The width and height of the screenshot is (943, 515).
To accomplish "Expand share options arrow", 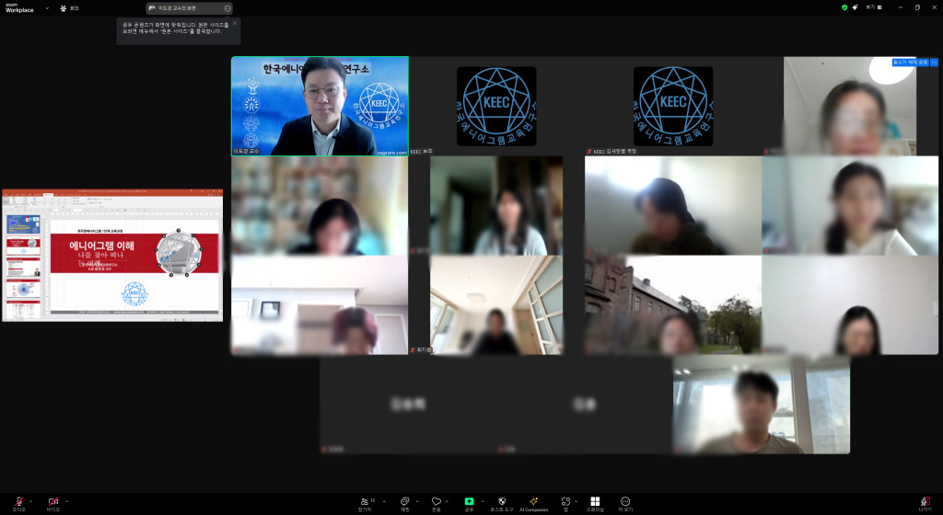I will click(x=483, y=501).
